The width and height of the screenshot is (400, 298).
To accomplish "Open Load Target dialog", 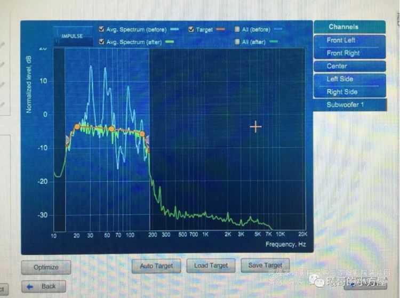I will 211,265.
